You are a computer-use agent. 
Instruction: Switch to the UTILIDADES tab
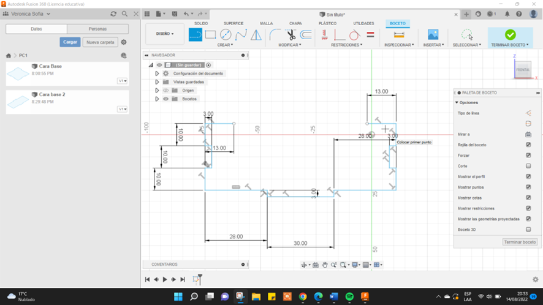pyautogui.click(x=363, y=23)
